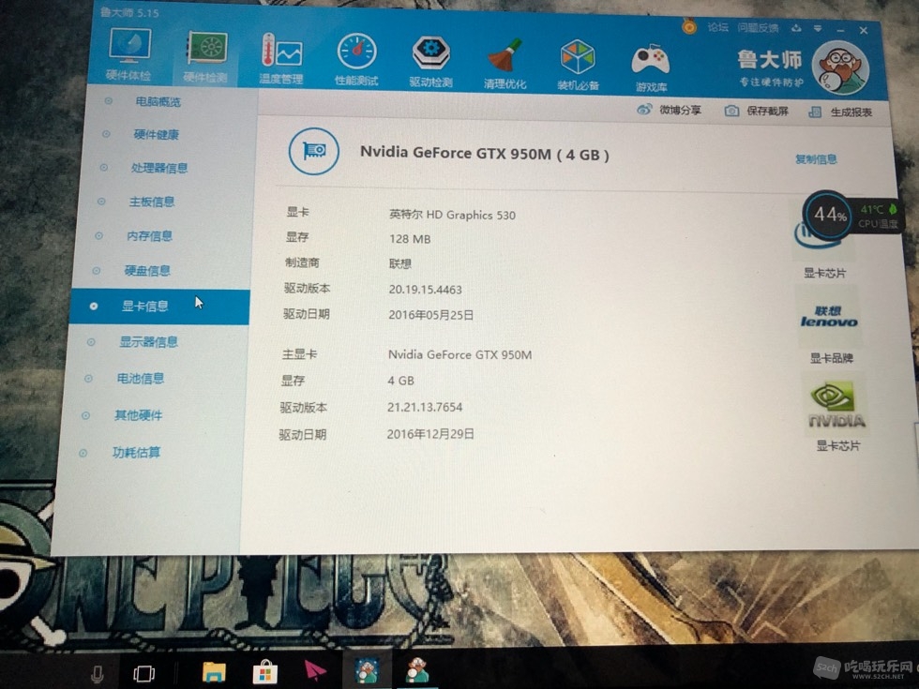Open the Cortana microphone on the taskbar
The width and height of the screenshot is (919, 689).
point(98,674)
